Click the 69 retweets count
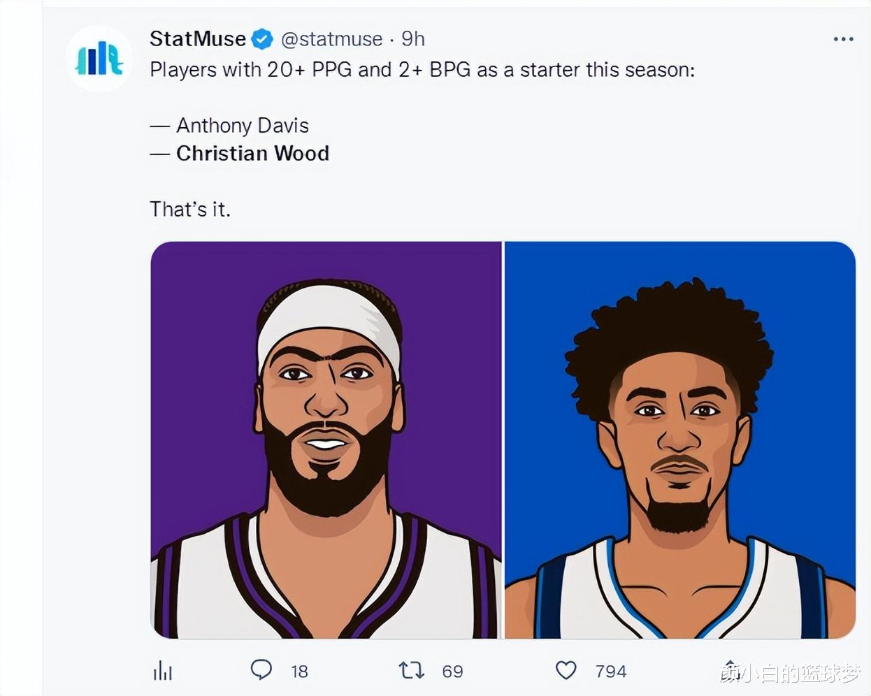Screen dimensions: 871x696 pos(453,672)
